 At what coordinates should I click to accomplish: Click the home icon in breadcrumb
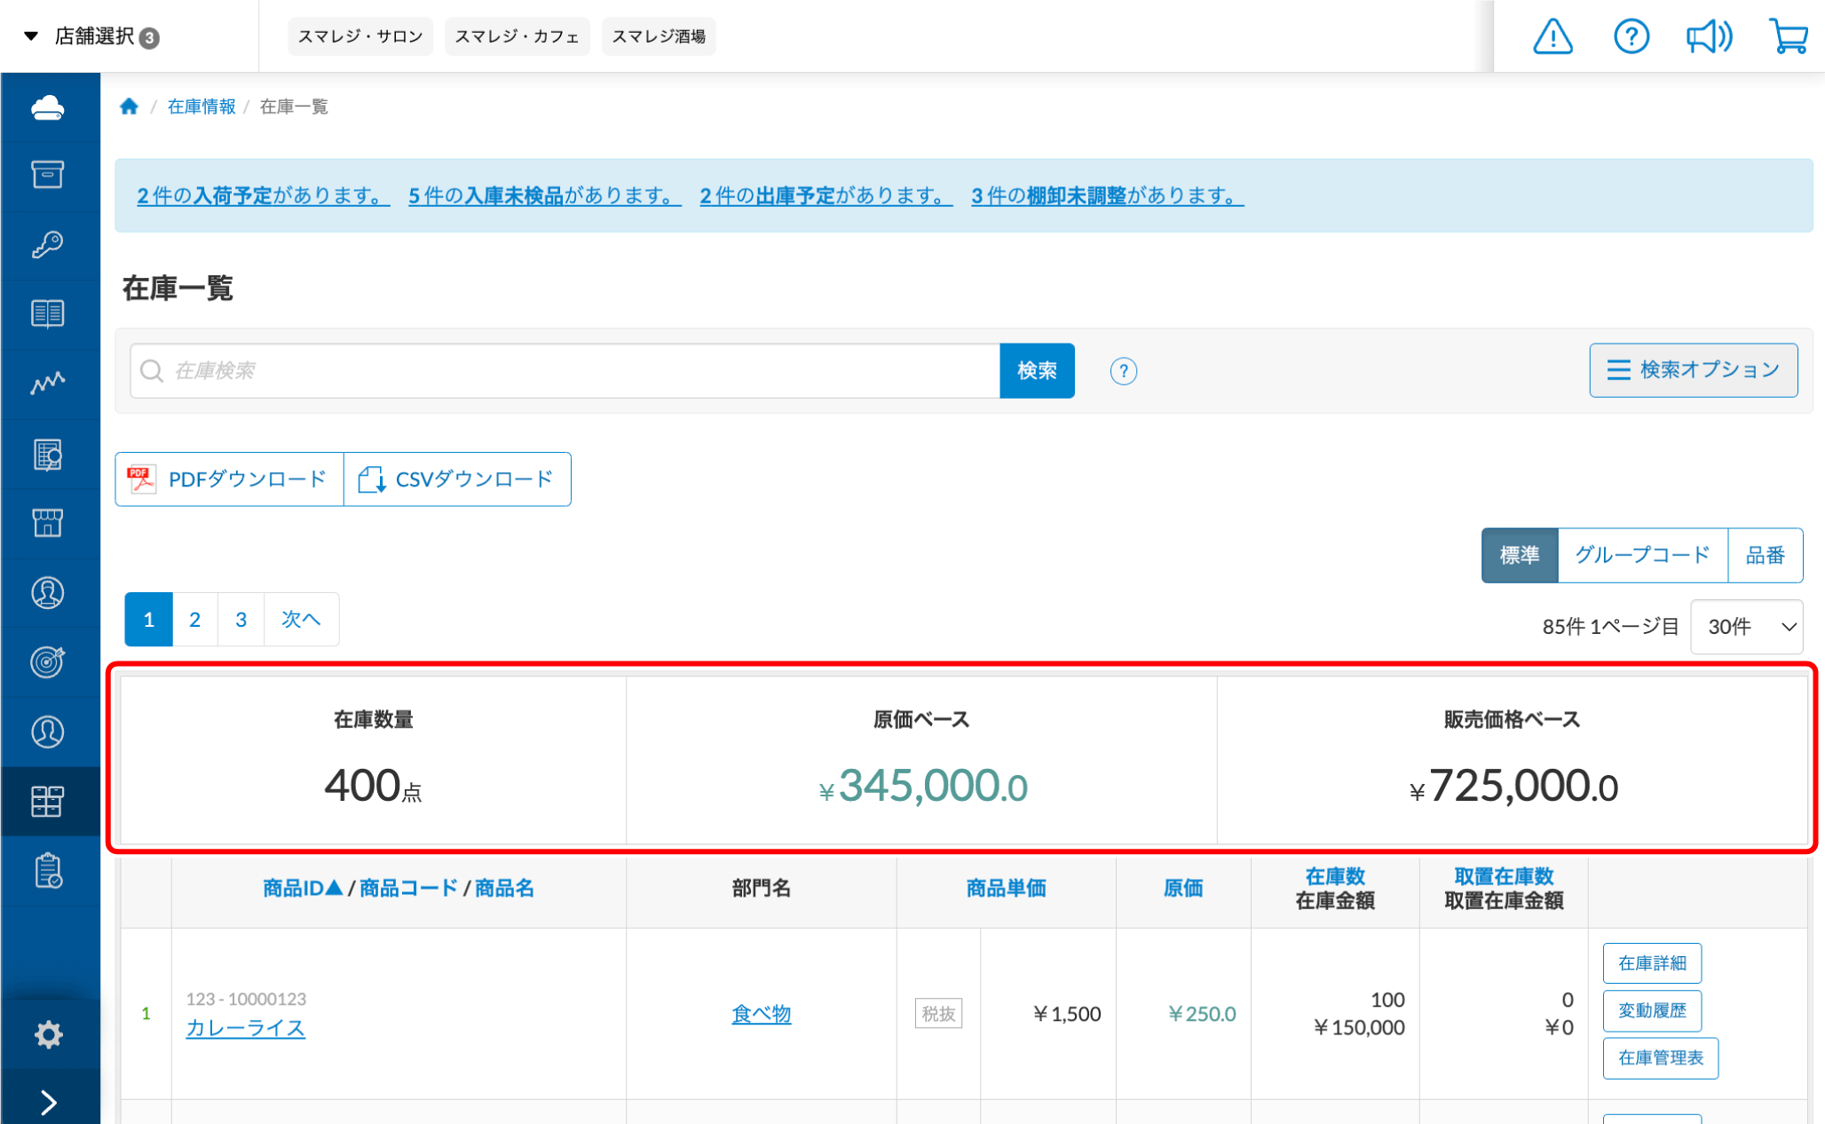point(130,107)
